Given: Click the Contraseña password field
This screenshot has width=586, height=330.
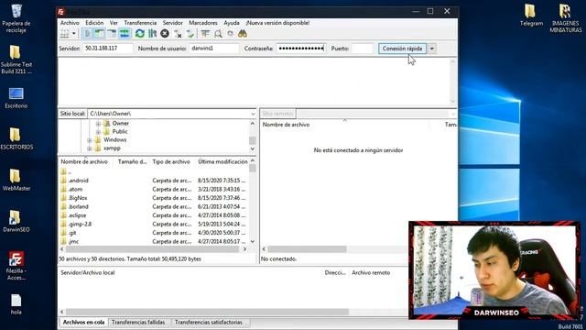Looking at the screenshot, I should [301, 49].
